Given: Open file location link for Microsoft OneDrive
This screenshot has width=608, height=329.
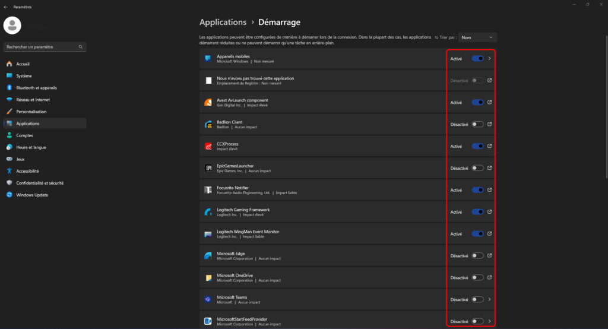Looking at the screenshot, I should pos(490,278).
